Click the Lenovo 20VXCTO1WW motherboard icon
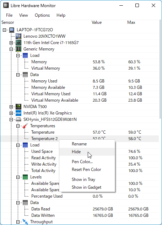Viewport: 162px width, 225px height. pos(18,36)
